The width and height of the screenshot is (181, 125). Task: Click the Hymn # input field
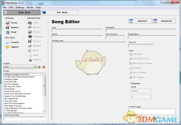coord(141,46)
